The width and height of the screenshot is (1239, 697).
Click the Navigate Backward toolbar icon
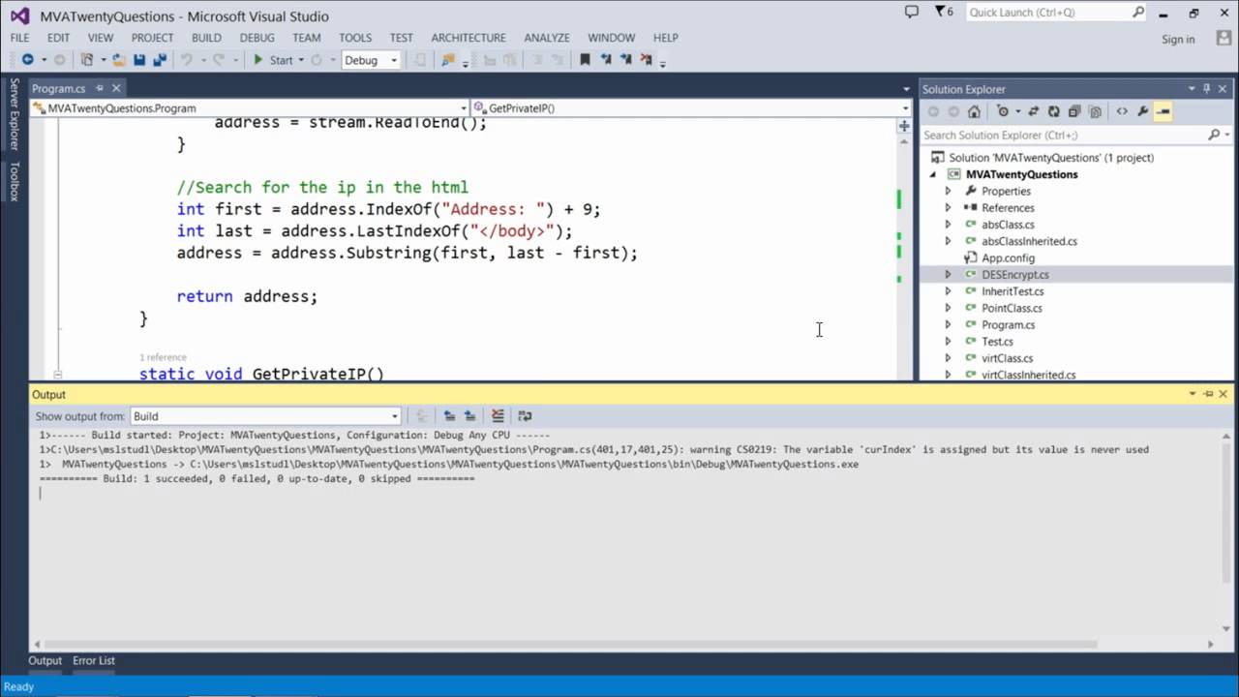pyautogui.click(x=27, y=60)
